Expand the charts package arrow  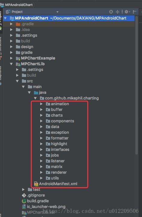coord(41,115)
